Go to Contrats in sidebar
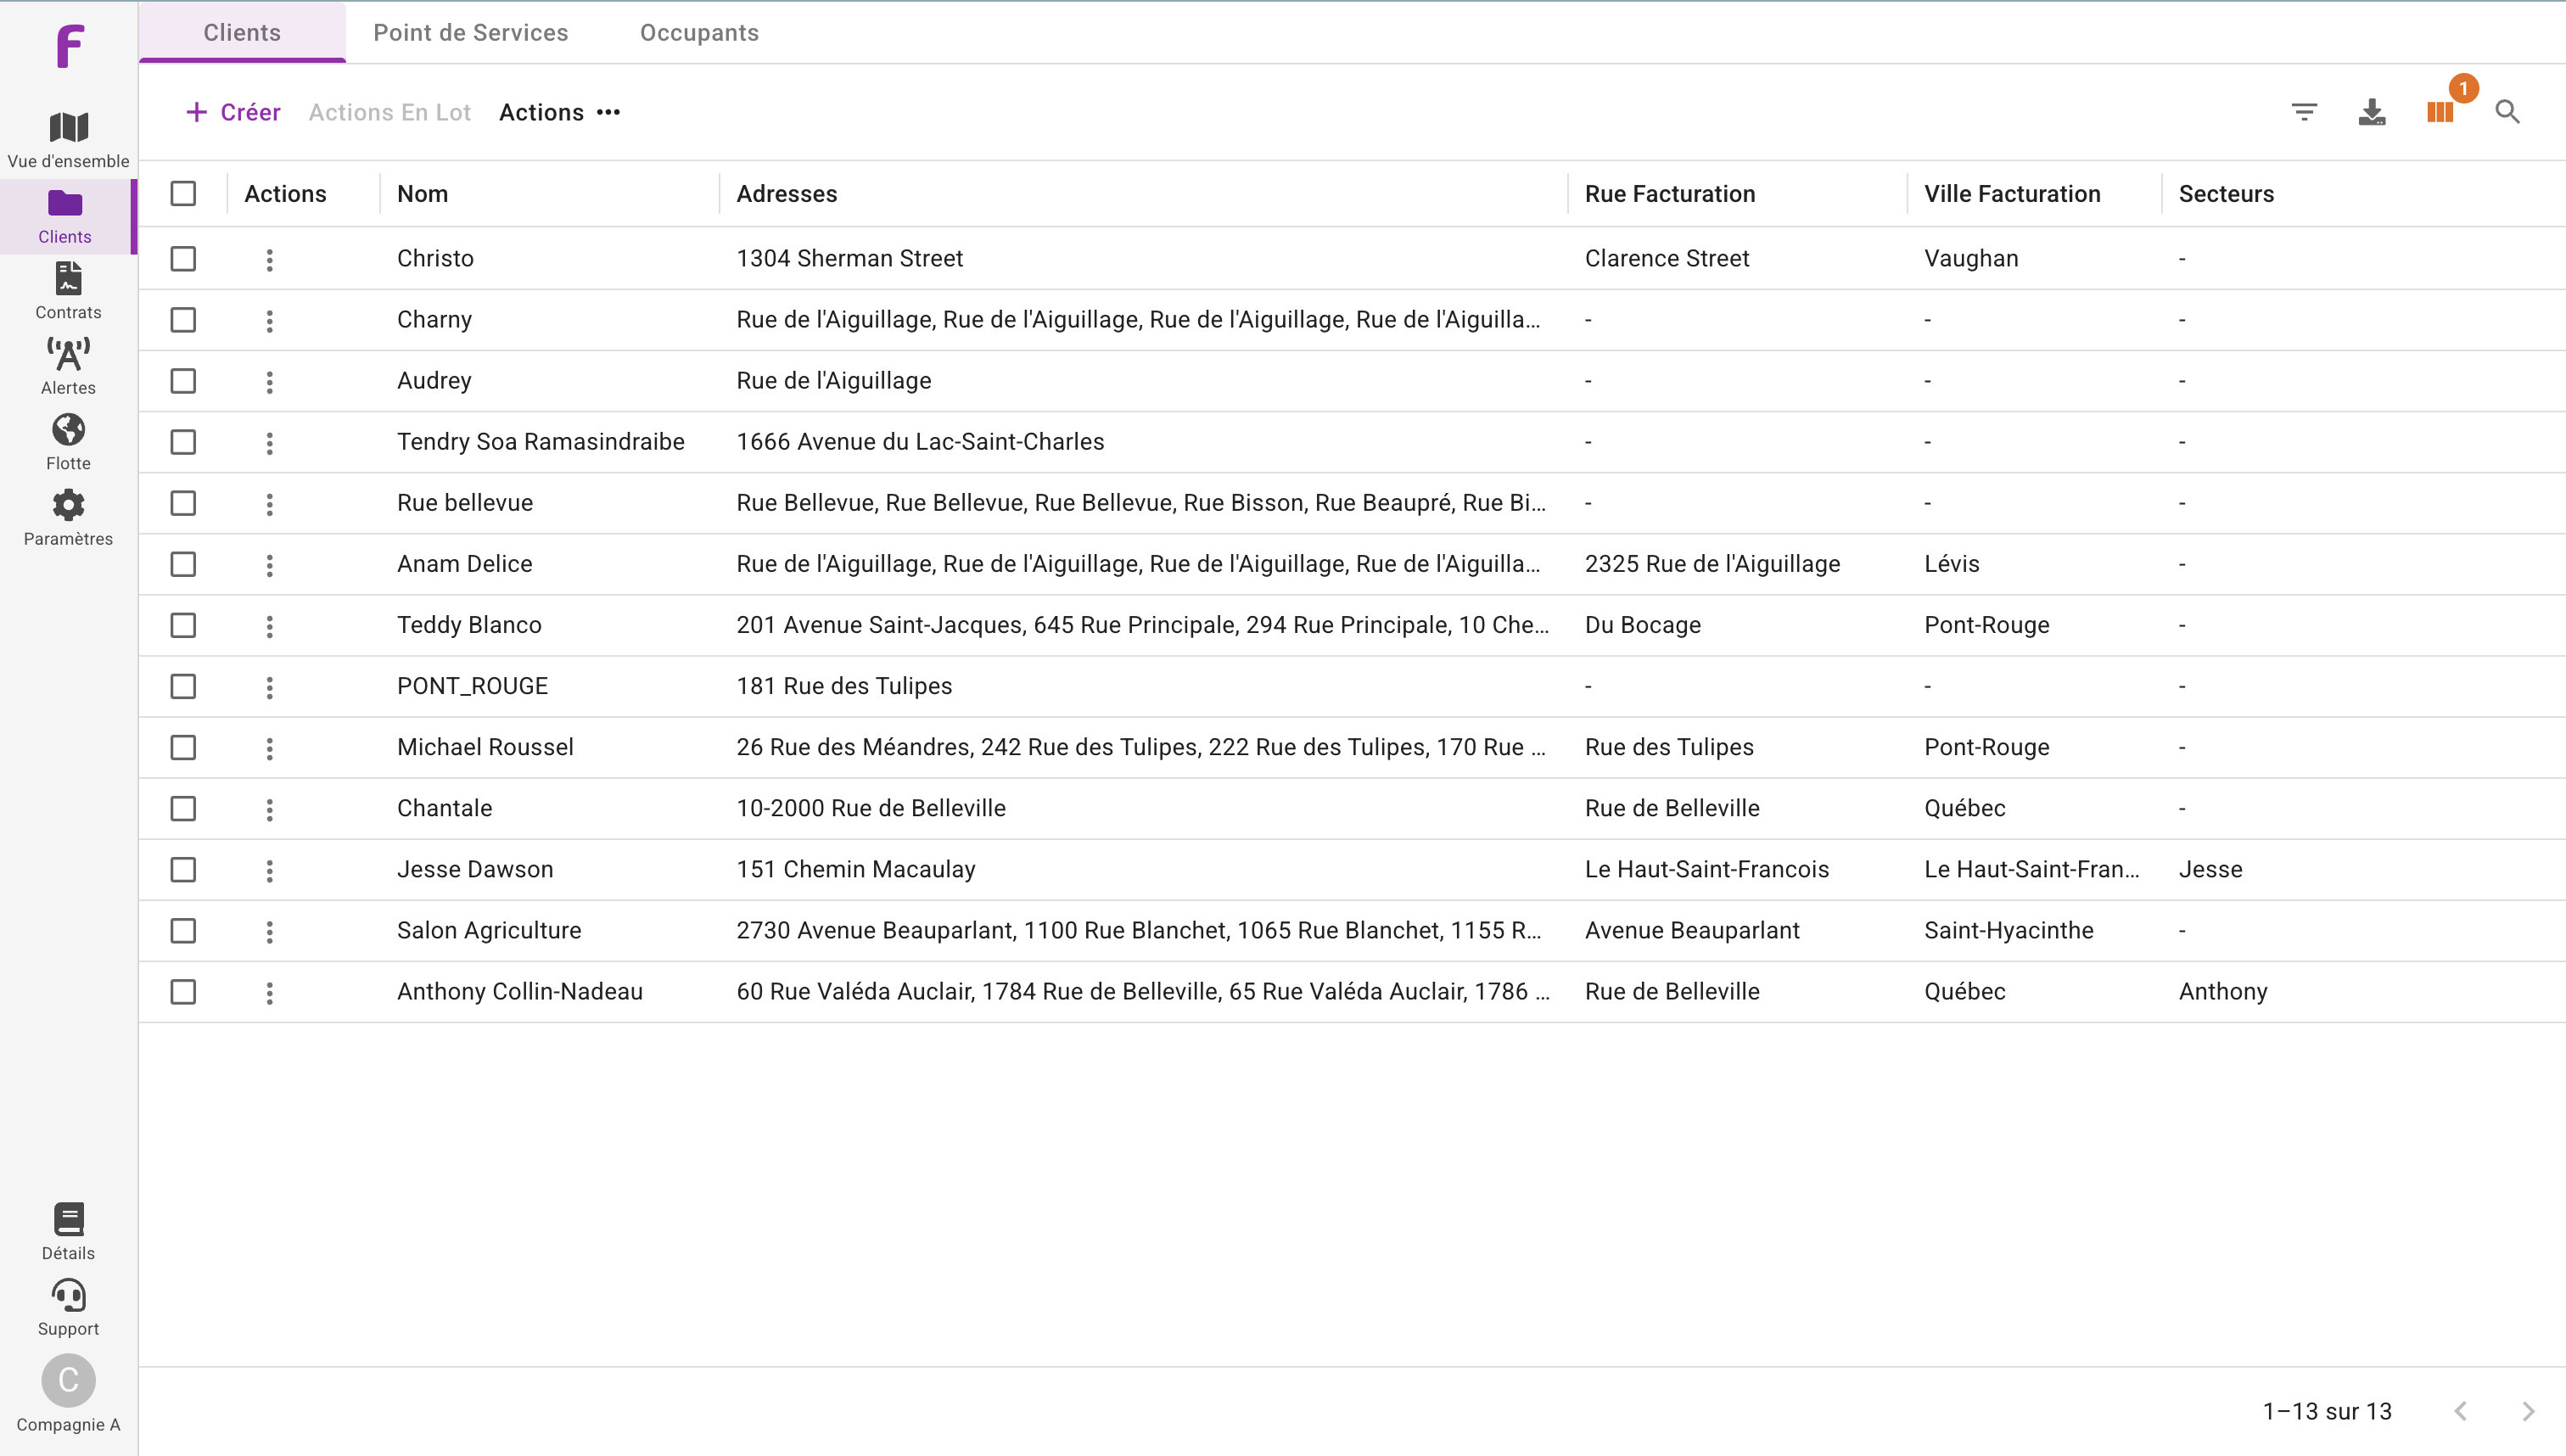 pyautogui.click(x=68, y=280)
